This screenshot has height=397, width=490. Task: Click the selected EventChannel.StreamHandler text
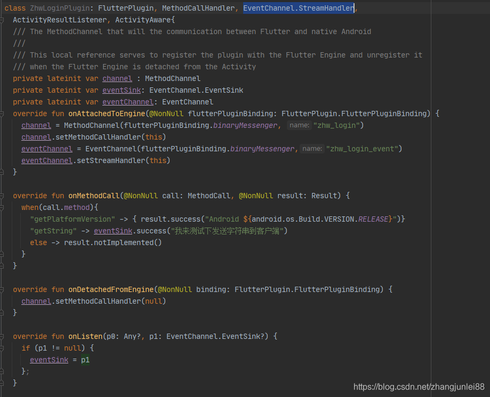(x=299, y=8)
